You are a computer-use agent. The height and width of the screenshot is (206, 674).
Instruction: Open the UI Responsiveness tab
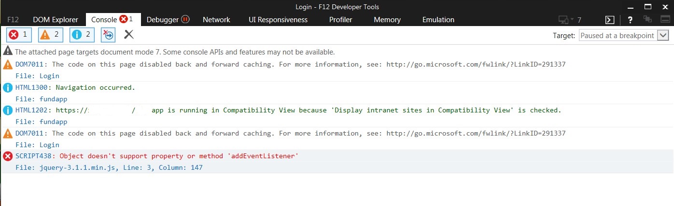point(278,20)
